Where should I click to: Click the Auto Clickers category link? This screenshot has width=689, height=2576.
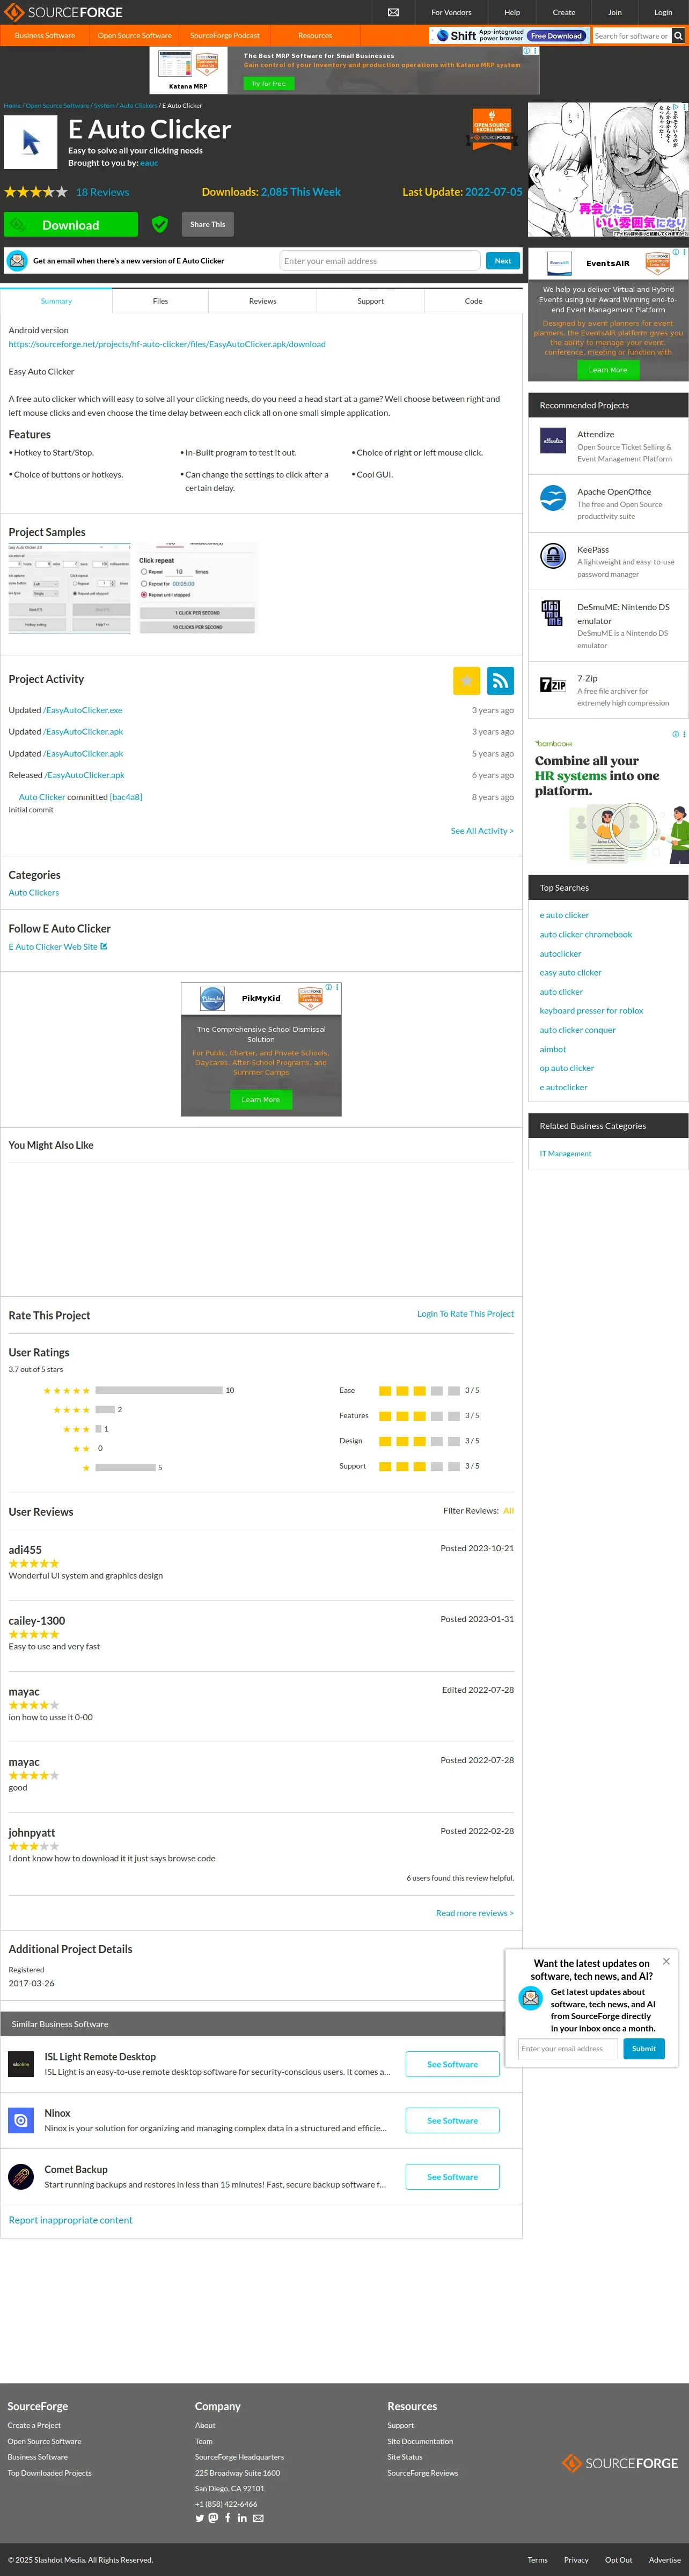[x=34, y=893]
